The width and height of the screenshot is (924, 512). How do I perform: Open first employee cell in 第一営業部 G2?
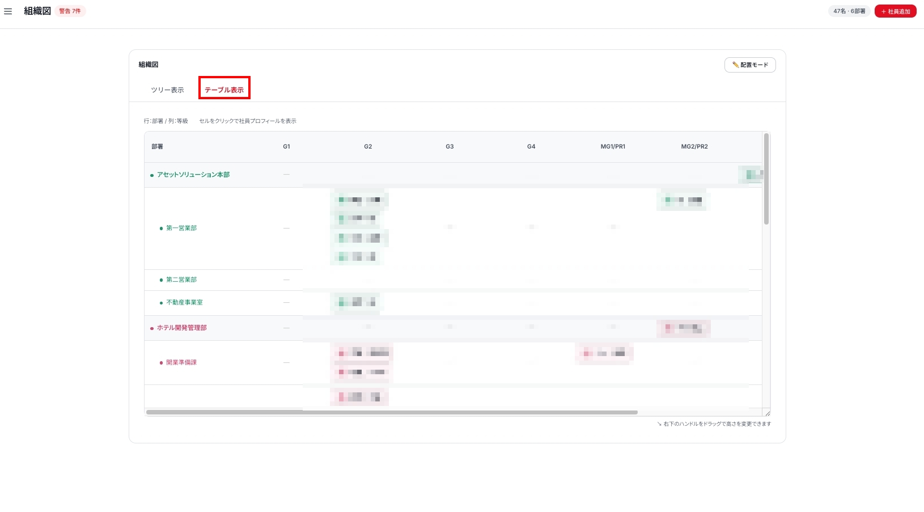click(x=359, y=200)
